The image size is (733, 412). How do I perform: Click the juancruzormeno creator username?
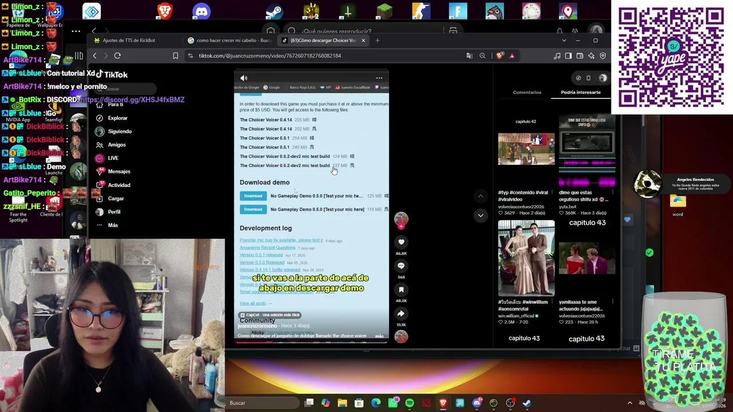click(257, 326)
